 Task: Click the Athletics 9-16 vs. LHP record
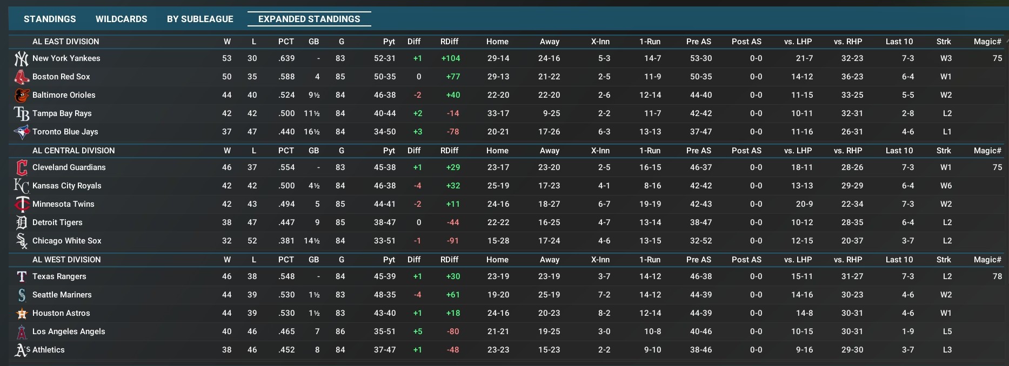[804, 350]
